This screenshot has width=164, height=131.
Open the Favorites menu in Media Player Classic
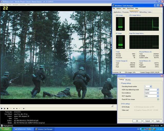[23, 5]
